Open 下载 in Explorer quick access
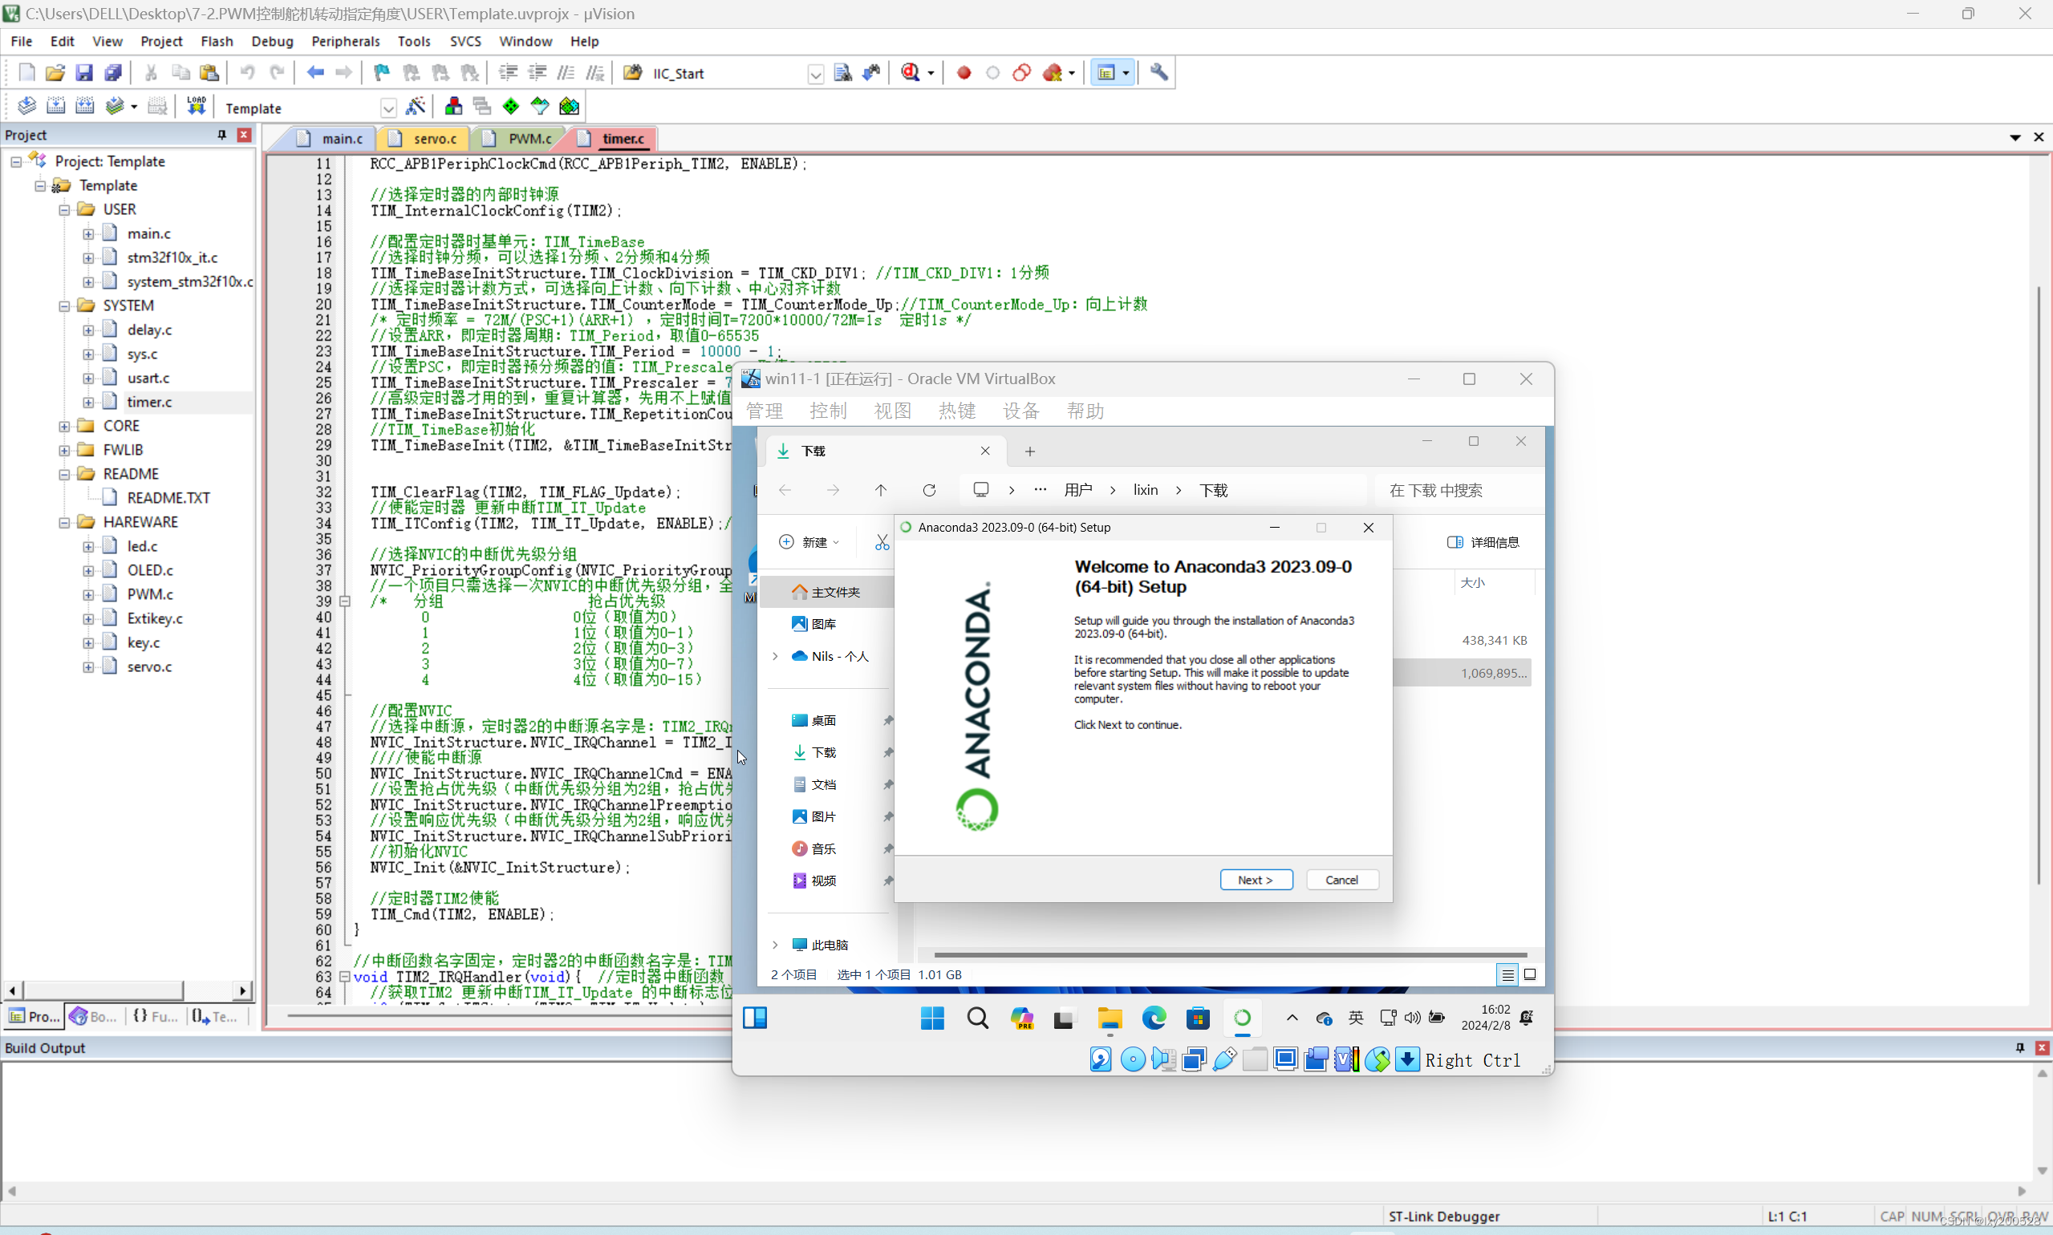 pyautogui.click(x=823, y=752)
